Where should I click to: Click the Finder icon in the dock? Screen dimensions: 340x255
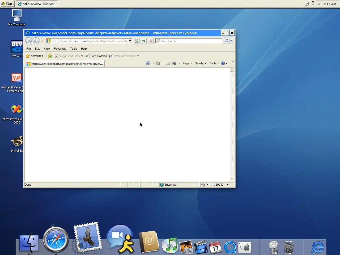[29, 244]
